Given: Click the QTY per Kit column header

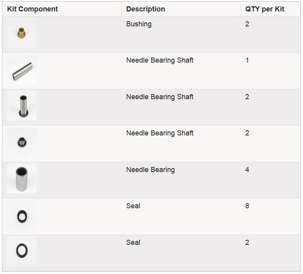Looking at the screenshot, I should click(264, 9).
